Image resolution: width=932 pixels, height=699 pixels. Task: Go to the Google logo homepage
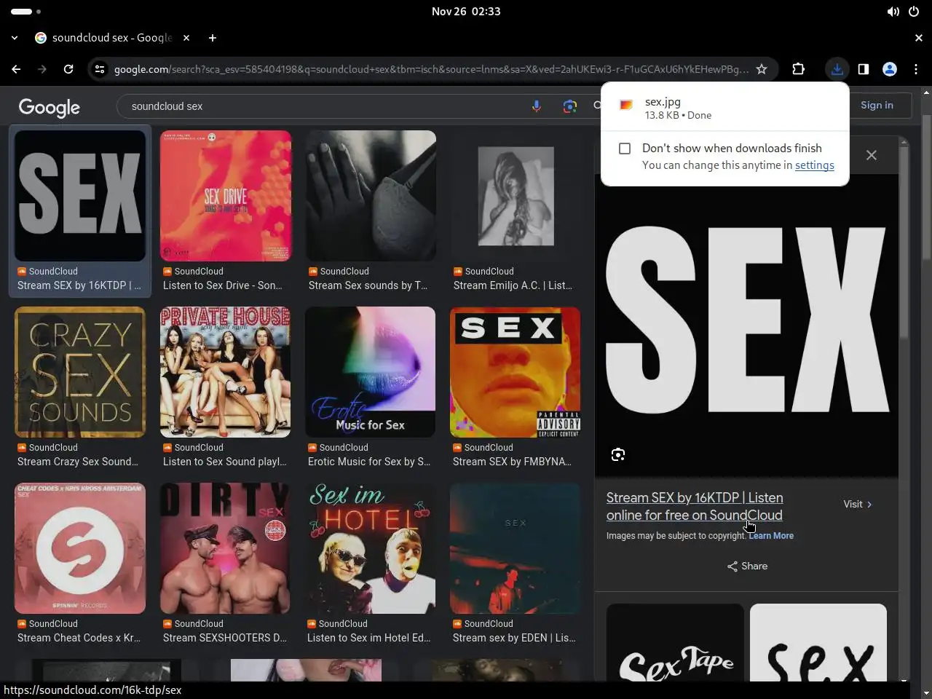(x=50, y=108)
